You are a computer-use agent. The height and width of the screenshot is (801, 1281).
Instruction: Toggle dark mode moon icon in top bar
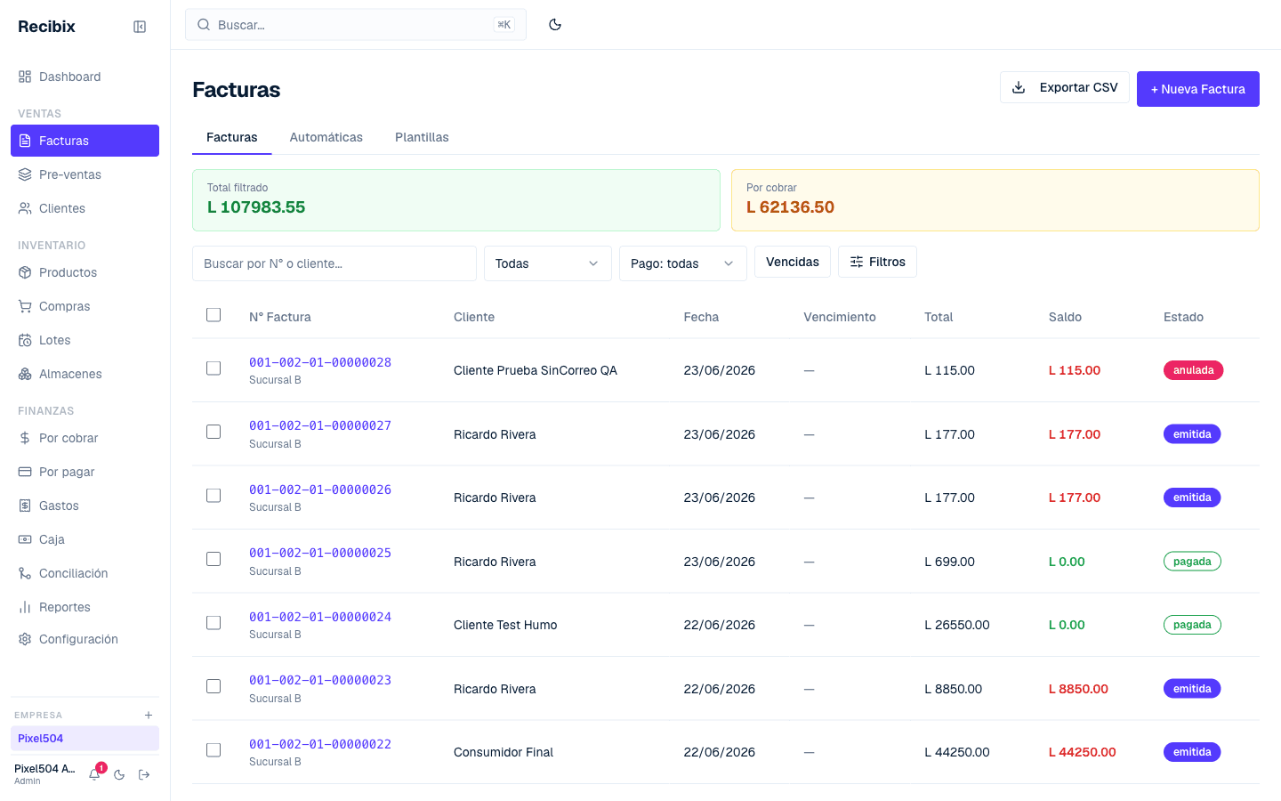coord(555,25)
